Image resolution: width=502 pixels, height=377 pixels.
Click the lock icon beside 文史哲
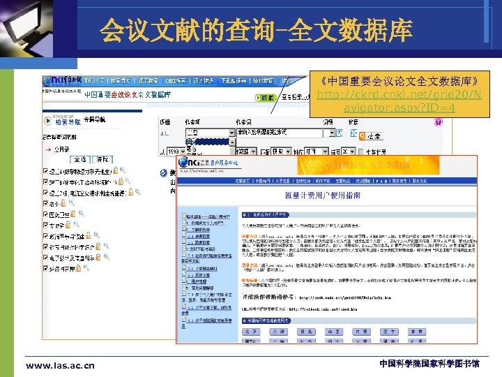point(68,225)
